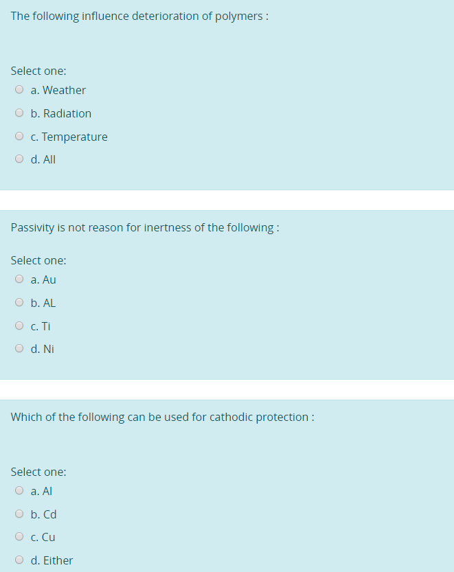Image resolution: width=454 pixels, height=572 pixels.
Task: Select the Either answer option
Action: pos(19,560)
